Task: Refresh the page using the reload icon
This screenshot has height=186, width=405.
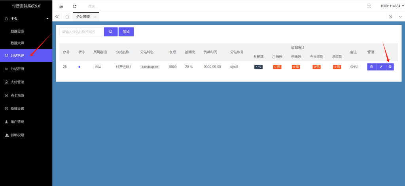Action: click(x=75, y=6)
